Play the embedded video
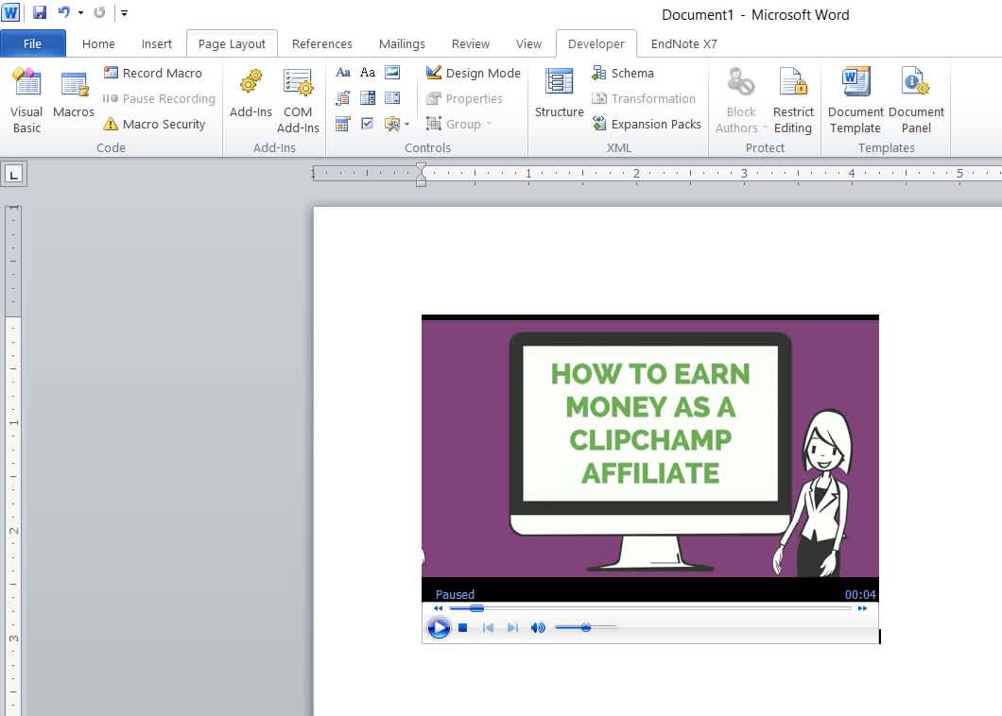Image resolution: width=1002 pixels, height=716 pixels. point(439,628)
